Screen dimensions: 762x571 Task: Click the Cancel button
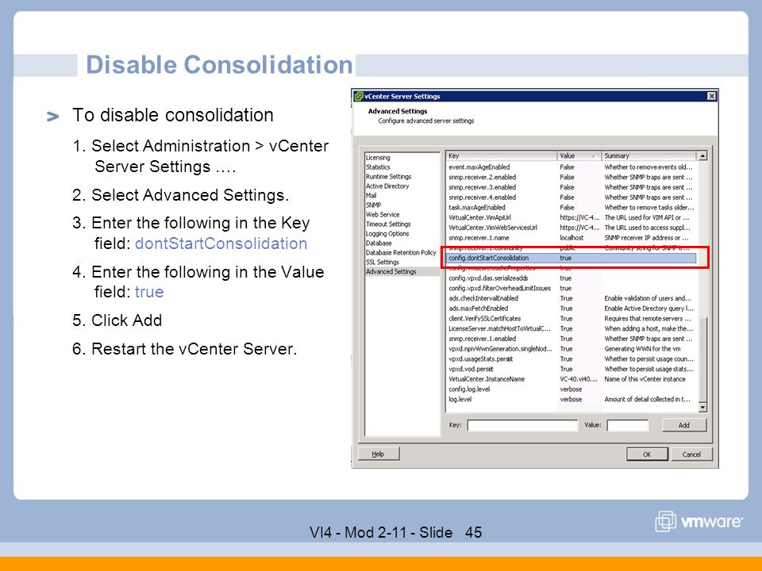(691, 454)
